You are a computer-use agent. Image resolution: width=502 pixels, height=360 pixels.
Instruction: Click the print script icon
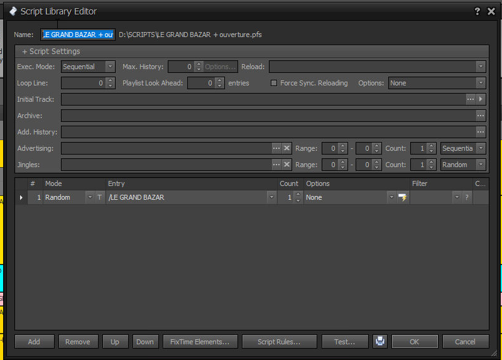(x=380, y=342)
